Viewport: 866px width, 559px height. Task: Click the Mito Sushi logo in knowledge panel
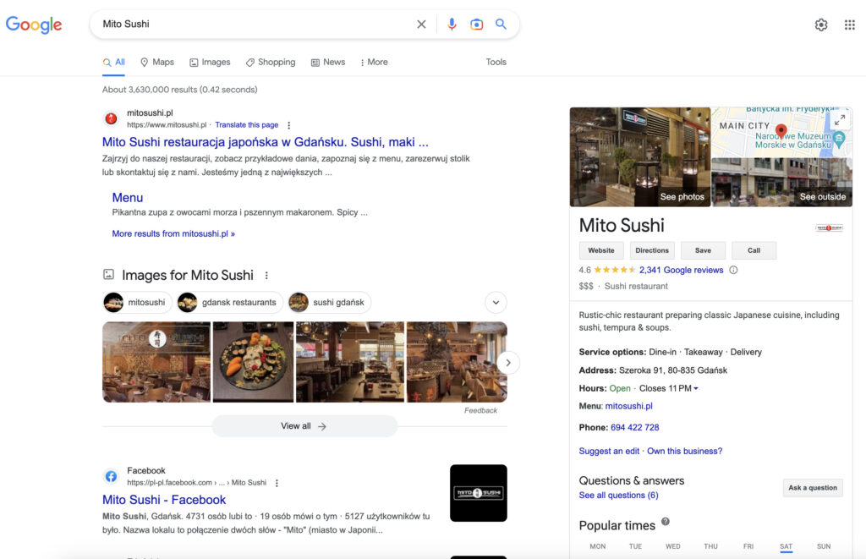coord(829,227)
